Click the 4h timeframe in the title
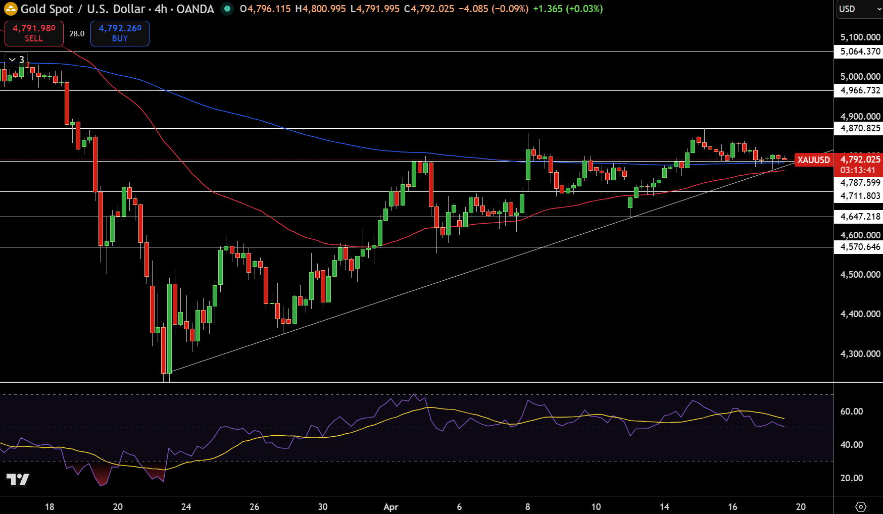883x514 pixels. click(160, 9)
